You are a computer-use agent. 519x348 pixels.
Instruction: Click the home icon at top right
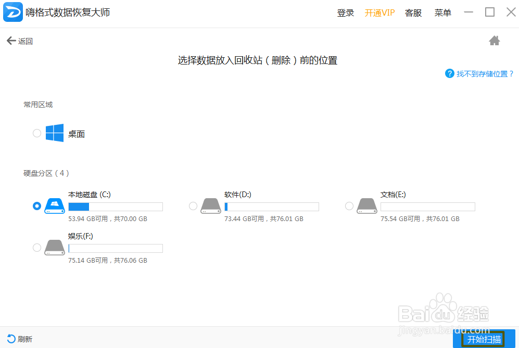pos(495,40)
